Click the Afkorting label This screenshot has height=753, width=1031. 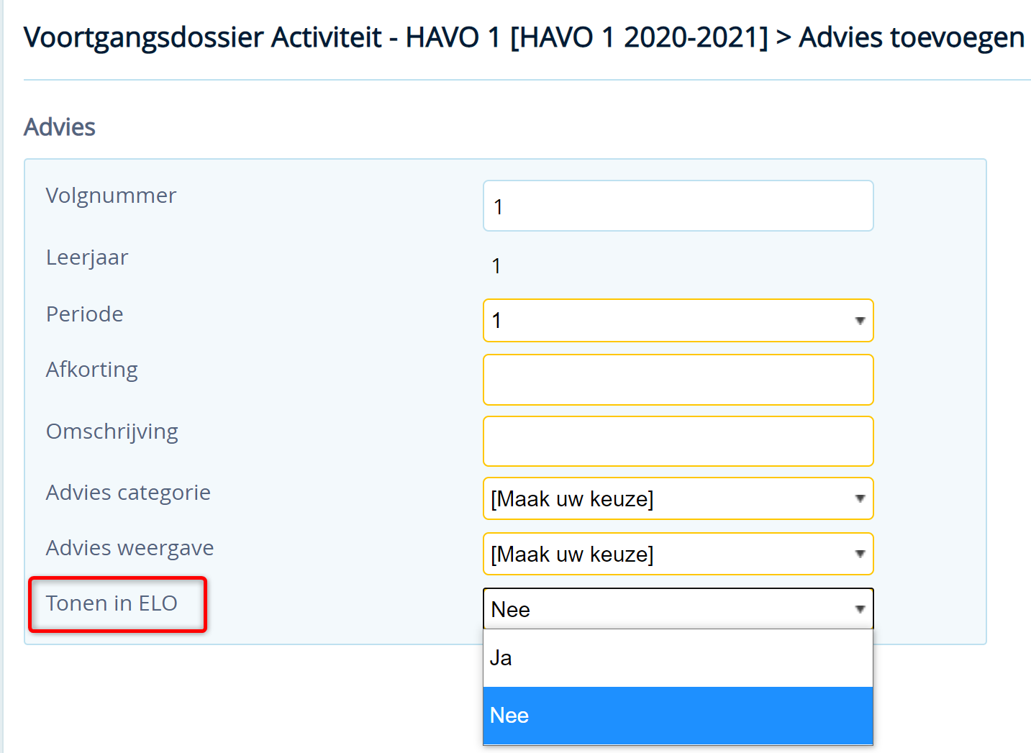(x=92, y=370)
